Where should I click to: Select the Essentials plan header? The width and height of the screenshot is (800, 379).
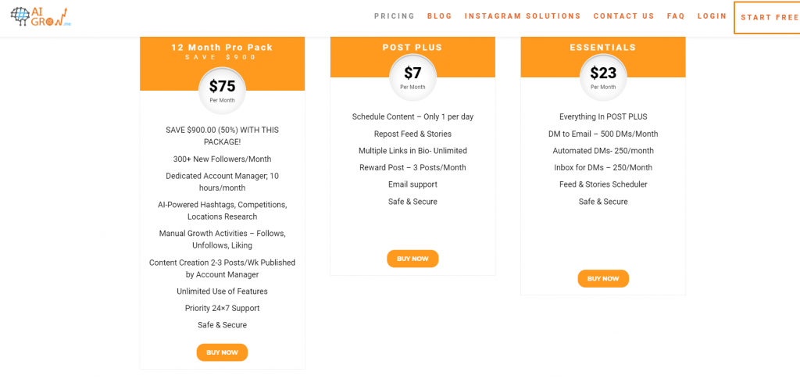(603, 48)
